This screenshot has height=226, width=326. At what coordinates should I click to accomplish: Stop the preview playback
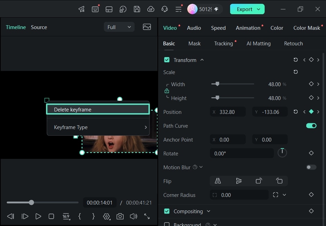coord(51,216)
